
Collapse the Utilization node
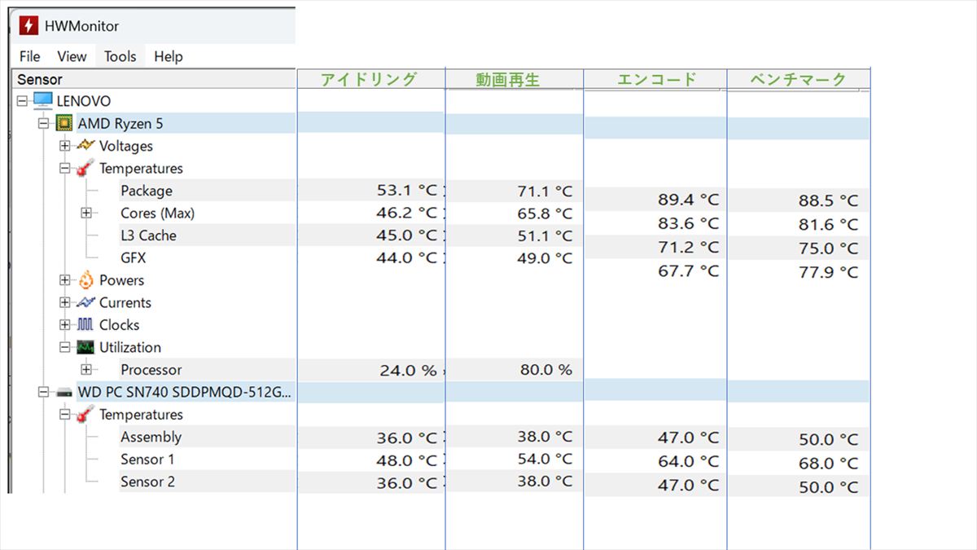[65, 347]
